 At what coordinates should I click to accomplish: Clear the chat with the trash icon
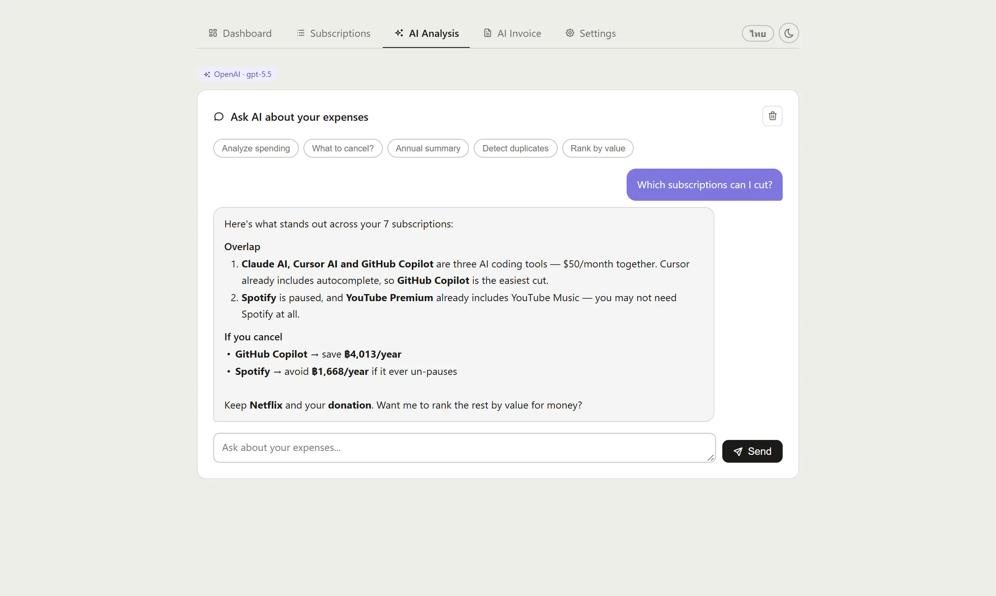point(772,116)
